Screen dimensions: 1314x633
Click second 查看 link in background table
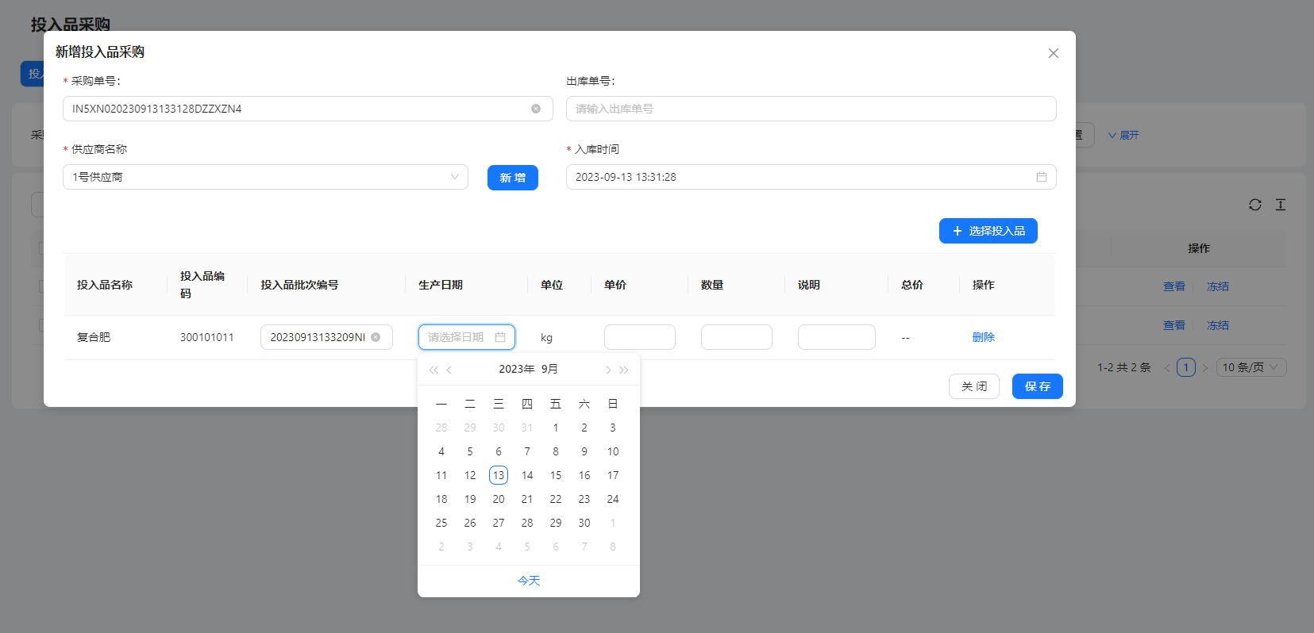click(x=1174, y=325)
